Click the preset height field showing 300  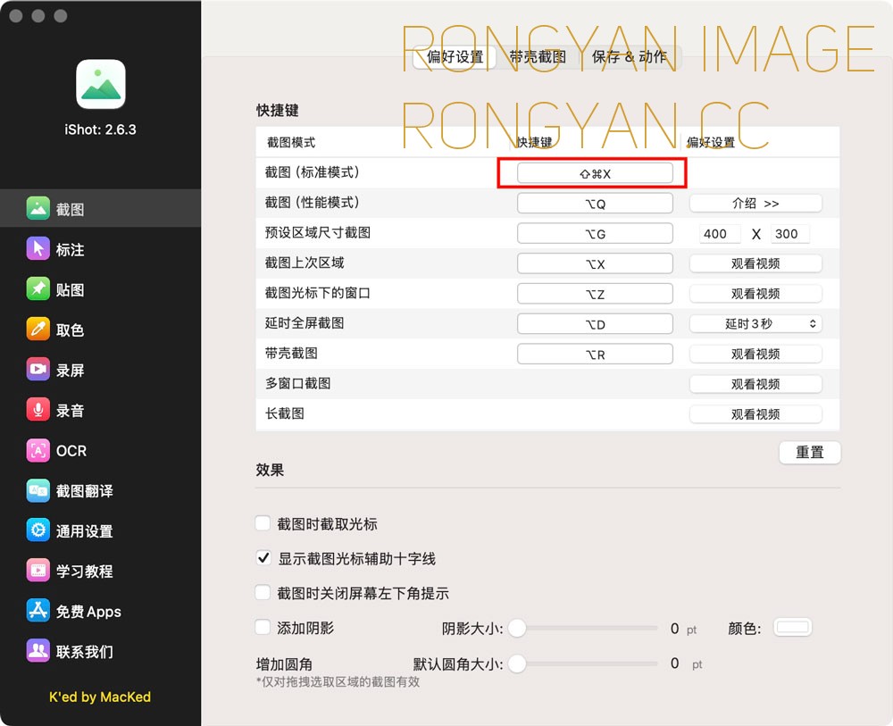click(x=790, y=233)
